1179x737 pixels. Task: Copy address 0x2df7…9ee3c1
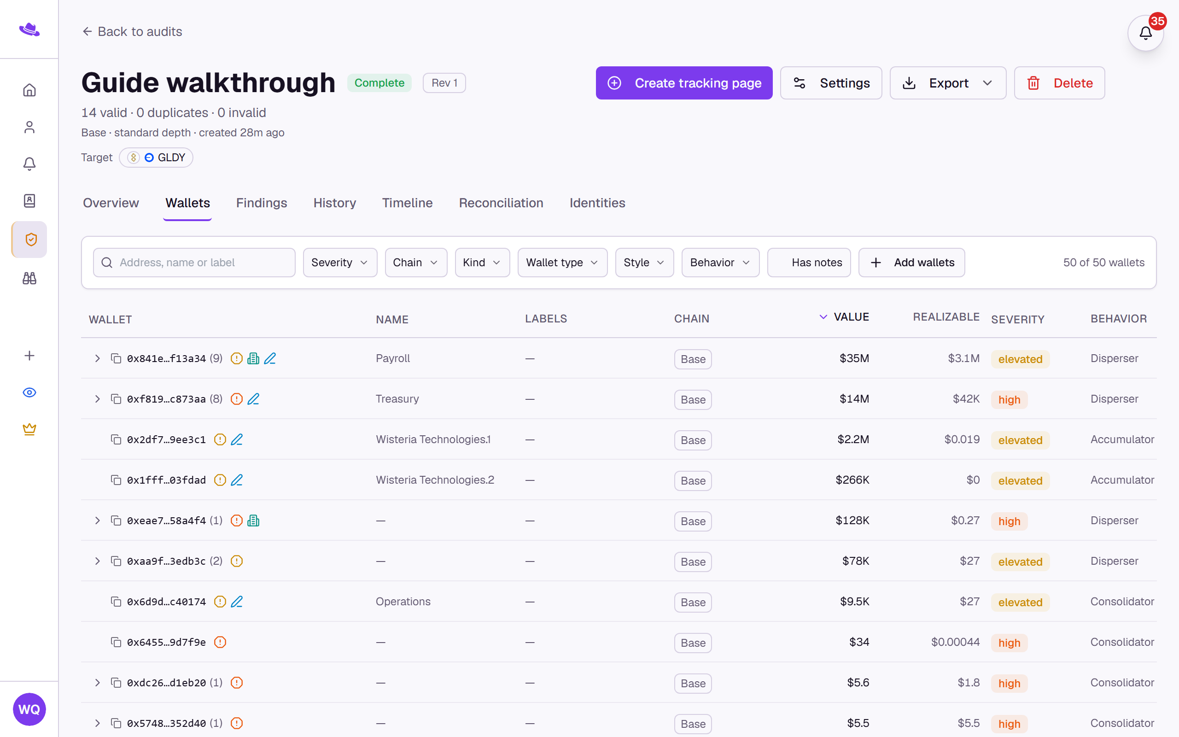[x=116, y=439]
